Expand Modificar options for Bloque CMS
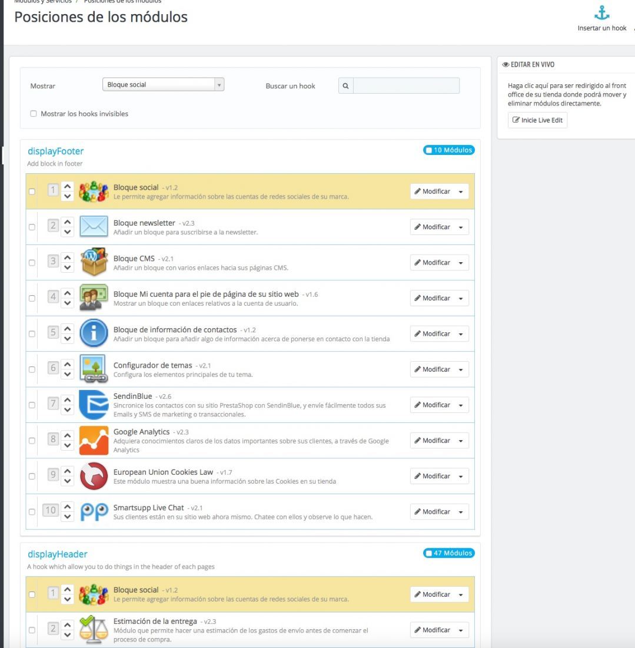 [461, 262]
